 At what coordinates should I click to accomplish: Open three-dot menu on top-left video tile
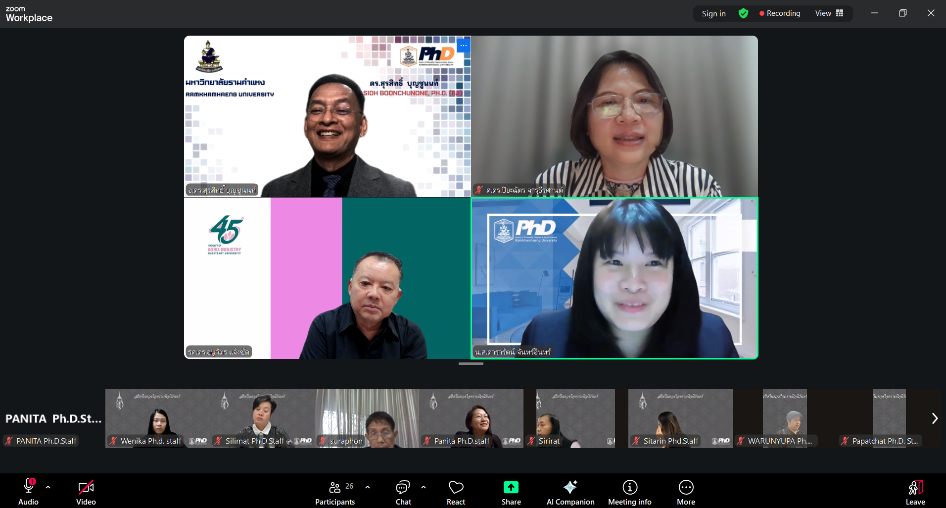pyautogui.click(x=463, y=46)
